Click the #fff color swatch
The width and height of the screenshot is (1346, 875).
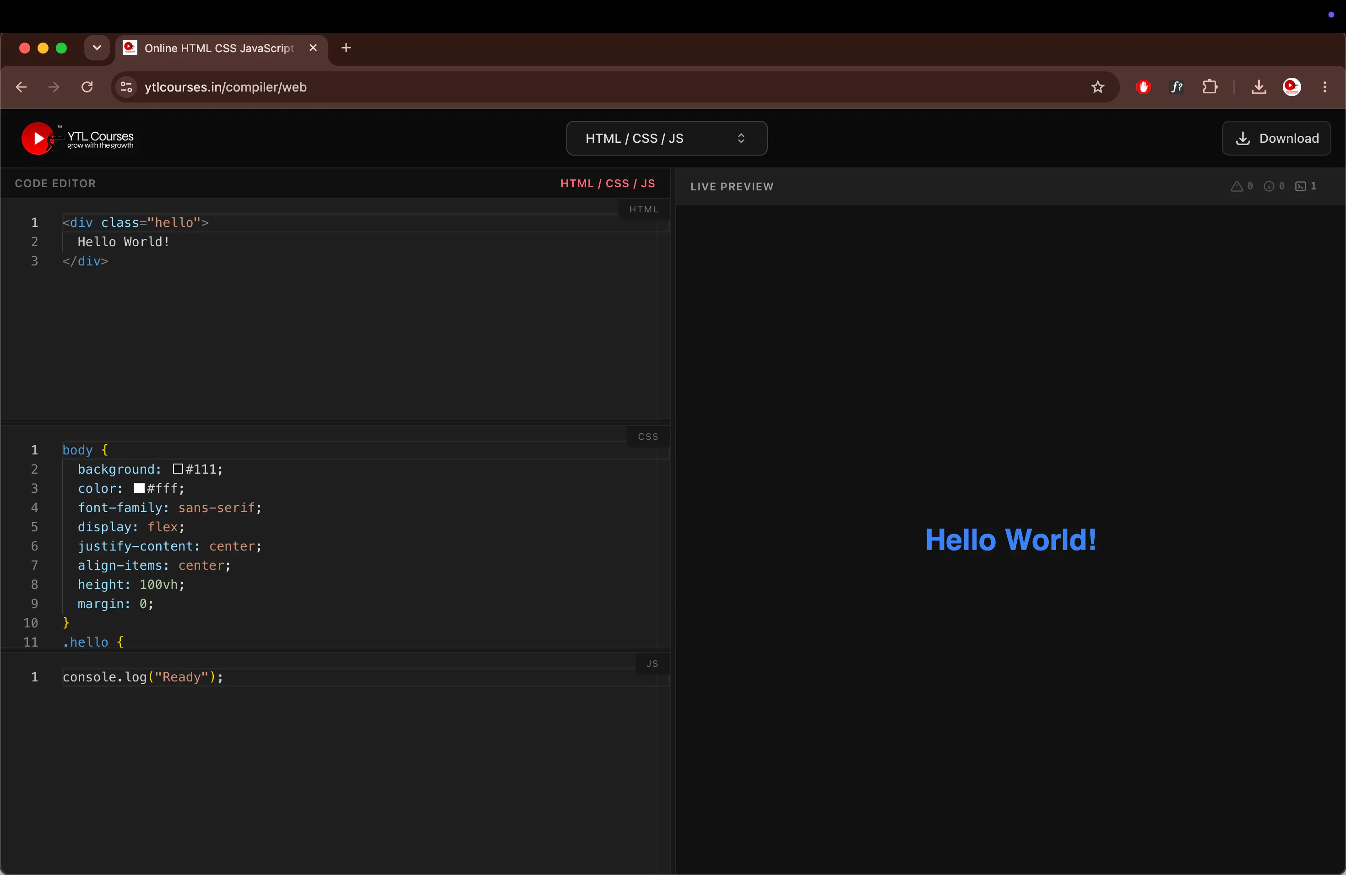tap(139, 488)
